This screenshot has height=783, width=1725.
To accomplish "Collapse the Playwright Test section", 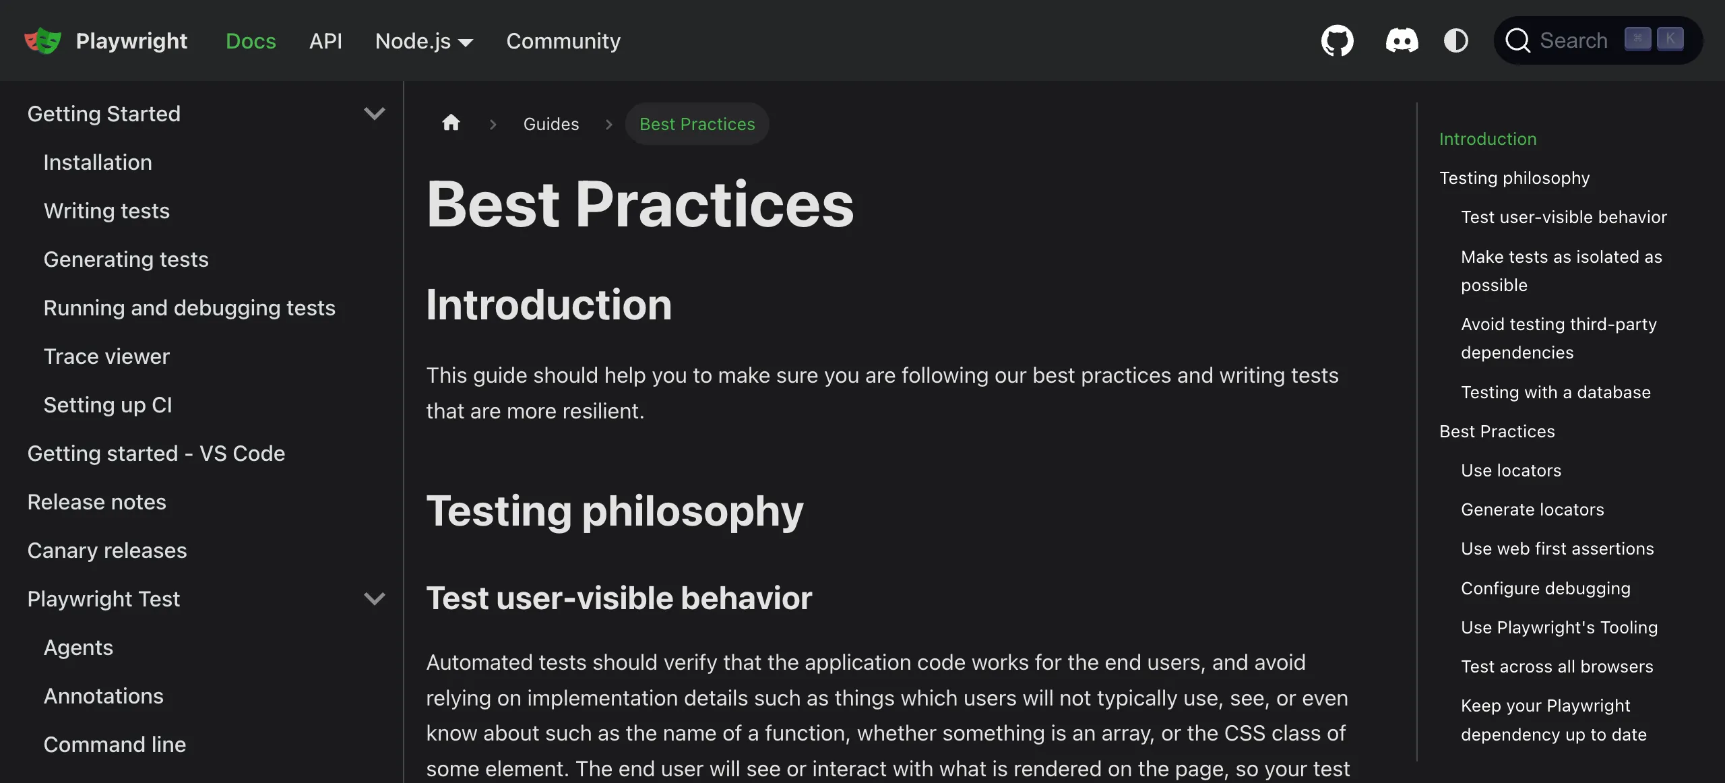I will pyautogui.click(x=375, y=598).
